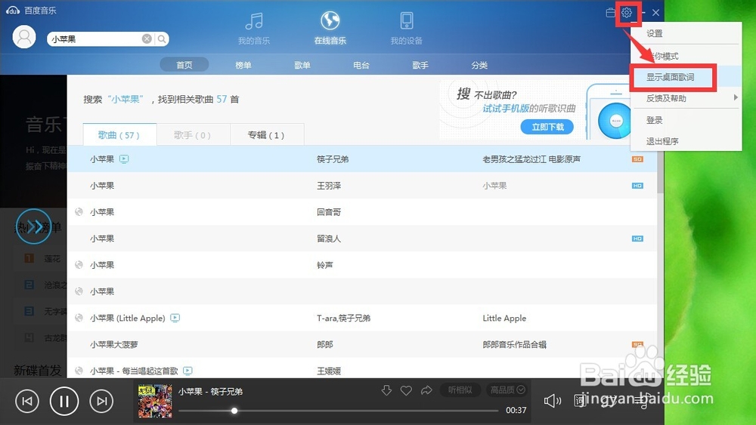This screenshot has height=425, width=756.
Task: Open web source icon for 回音哥 song
Action: tap(79, 212)
